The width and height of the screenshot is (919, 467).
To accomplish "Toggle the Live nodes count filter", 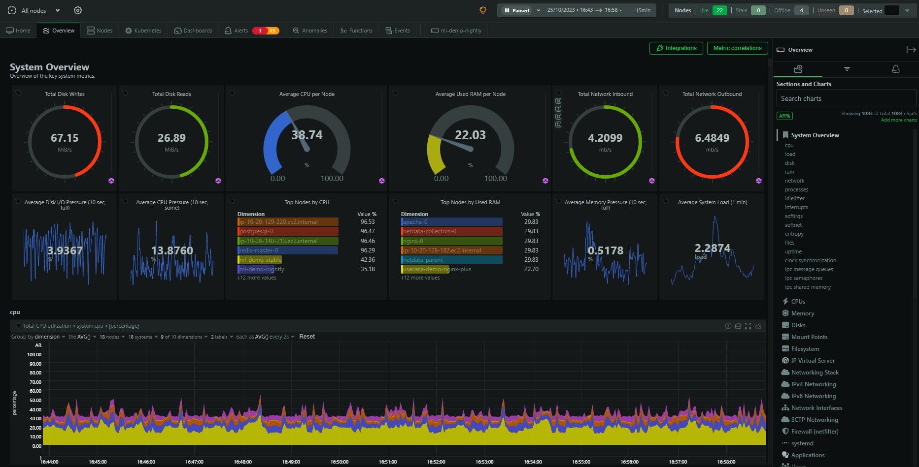I will [x=719, y=10].
